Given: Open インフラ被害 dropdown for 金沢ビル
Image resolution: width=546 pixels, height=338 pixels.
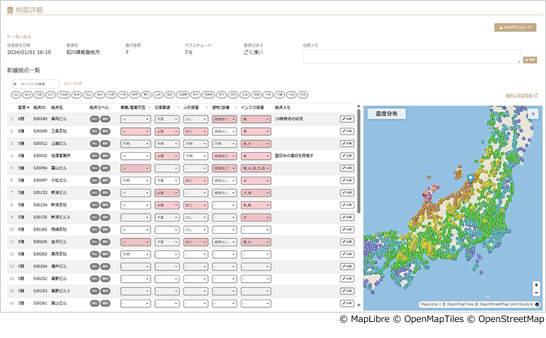Looking at the screenshot, I should (x=255, y=241).
